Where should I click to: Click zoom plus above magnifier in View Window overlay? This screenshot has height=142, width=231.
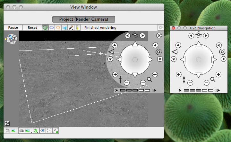155,75
